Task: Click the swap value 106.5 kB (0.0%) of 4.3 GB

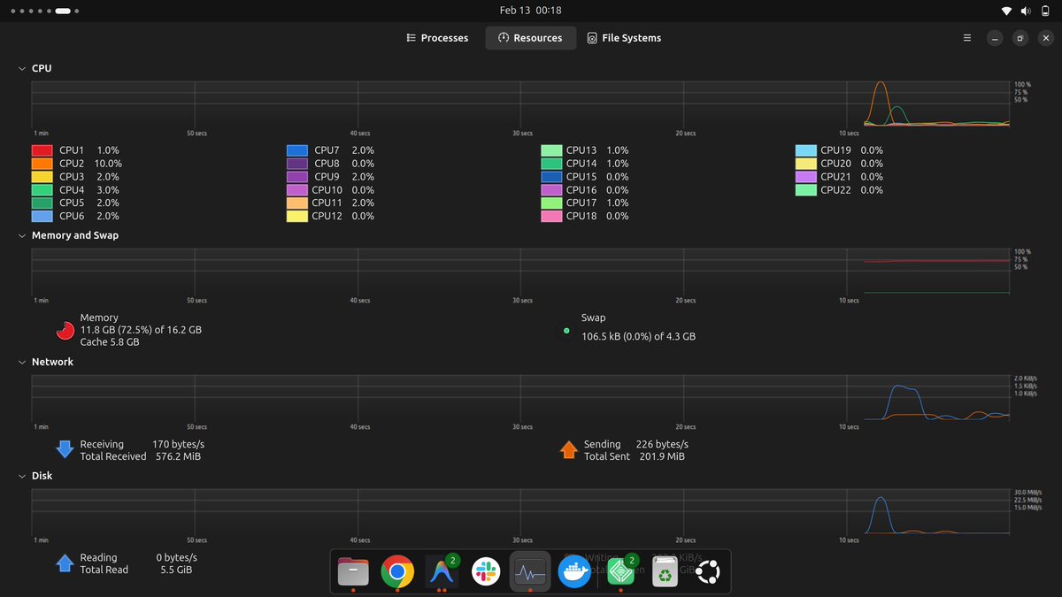Action: [638, 337]
